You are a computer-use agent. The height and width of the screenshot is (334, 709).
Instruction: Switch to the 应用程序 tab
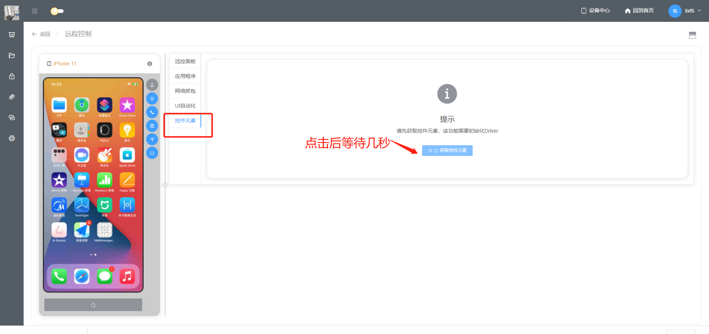[x=185, y=76]
